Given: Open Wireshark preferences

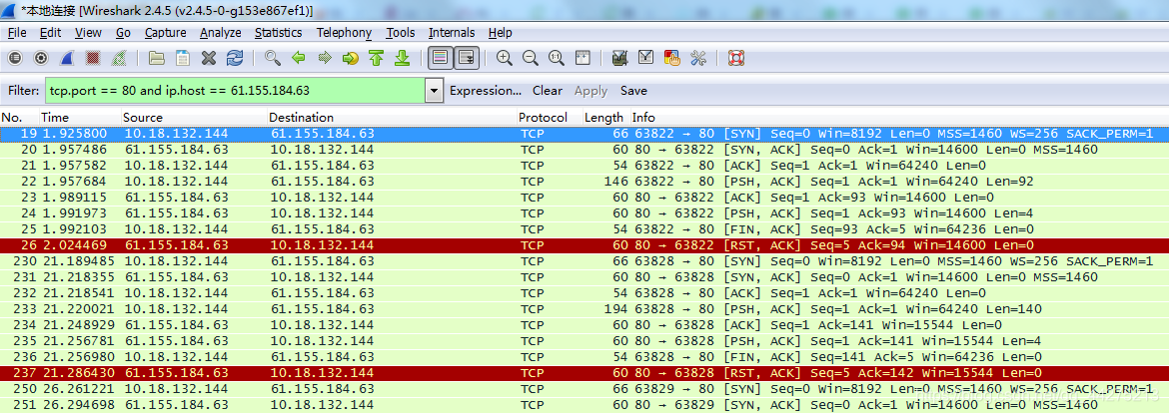Looking at the screenshot, I should point(697,57).
